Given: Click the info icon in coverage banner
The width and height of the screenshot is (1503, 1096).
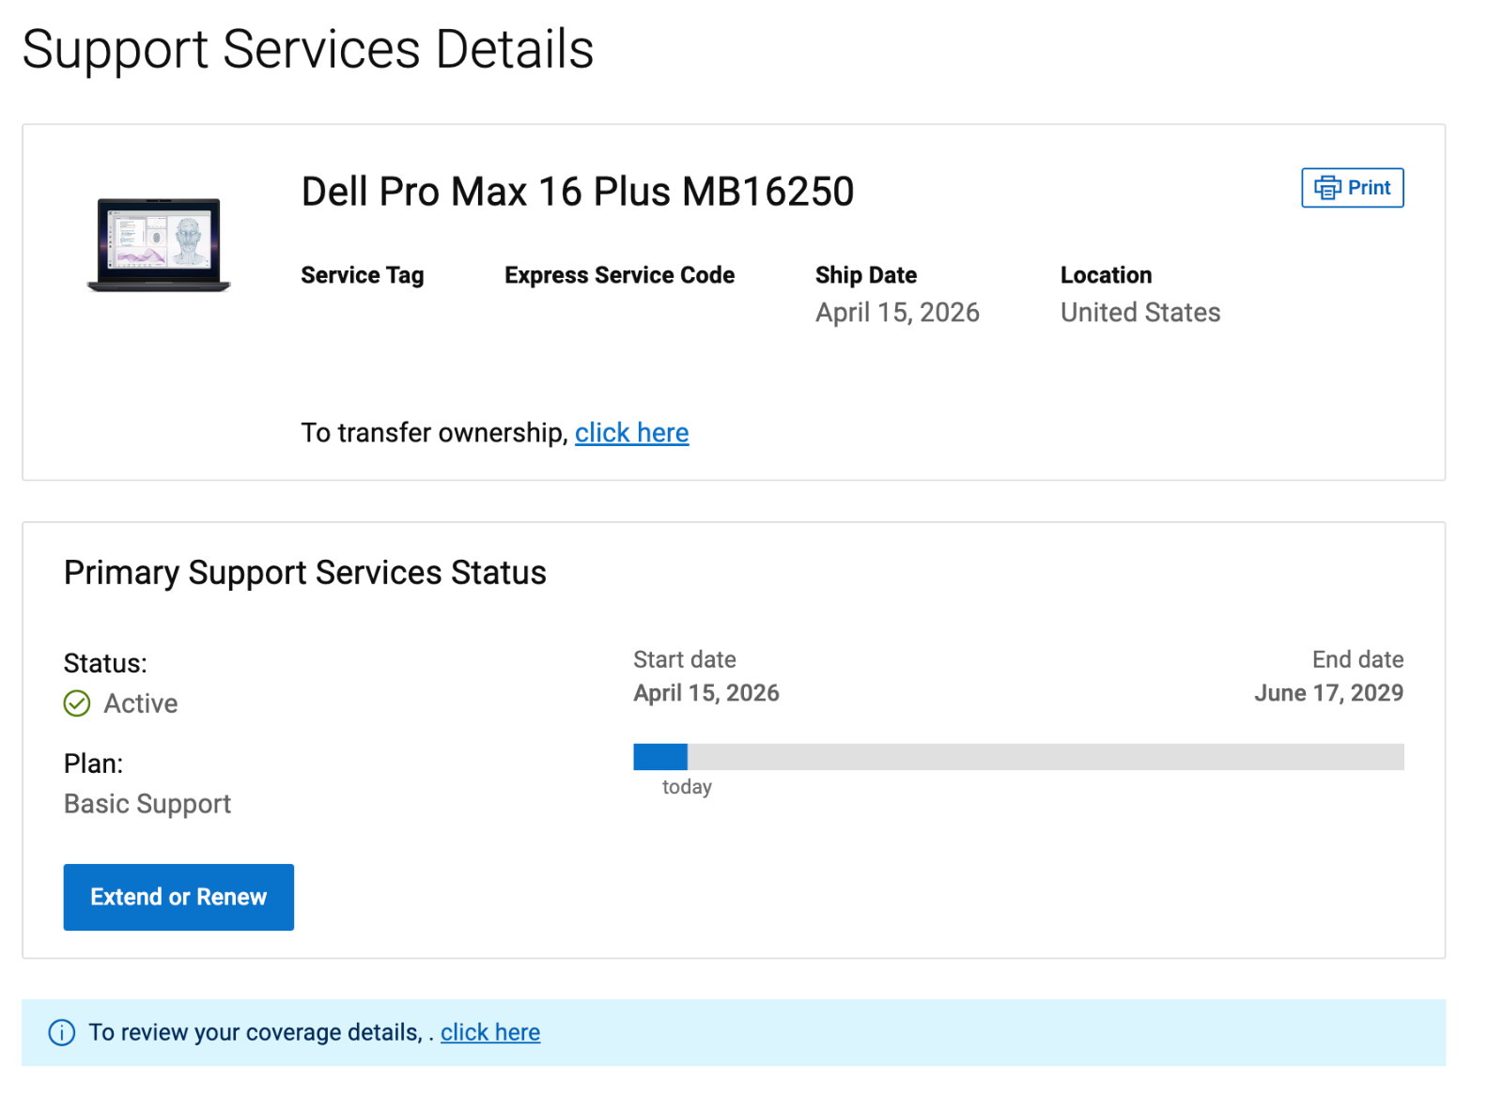Looking at the screenshot, I should (x=62, y=1032).
